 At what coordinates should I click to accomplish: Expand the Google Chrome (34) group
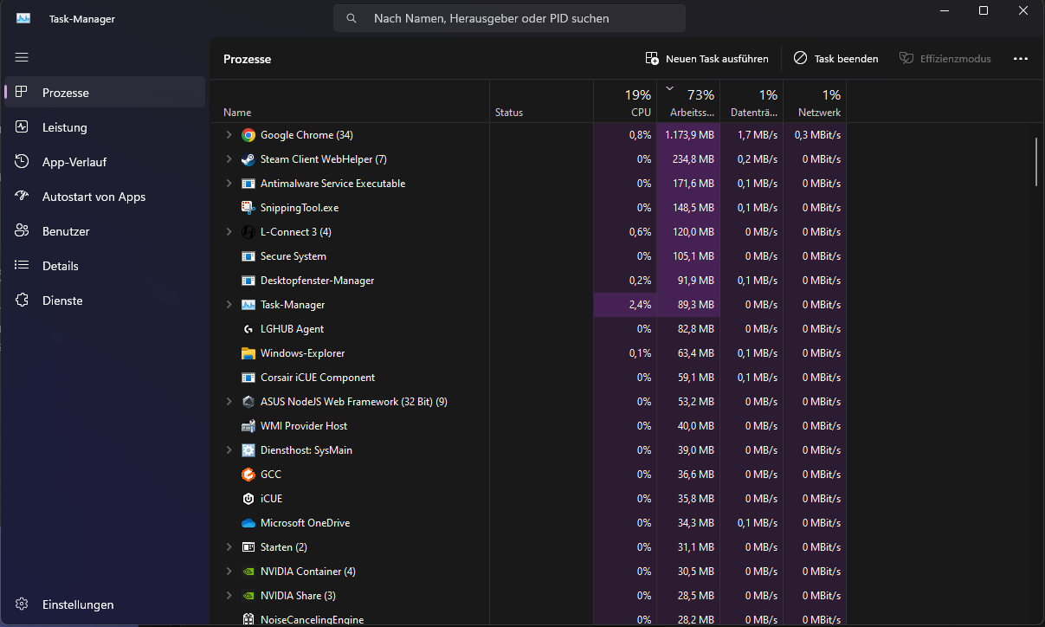229,135
